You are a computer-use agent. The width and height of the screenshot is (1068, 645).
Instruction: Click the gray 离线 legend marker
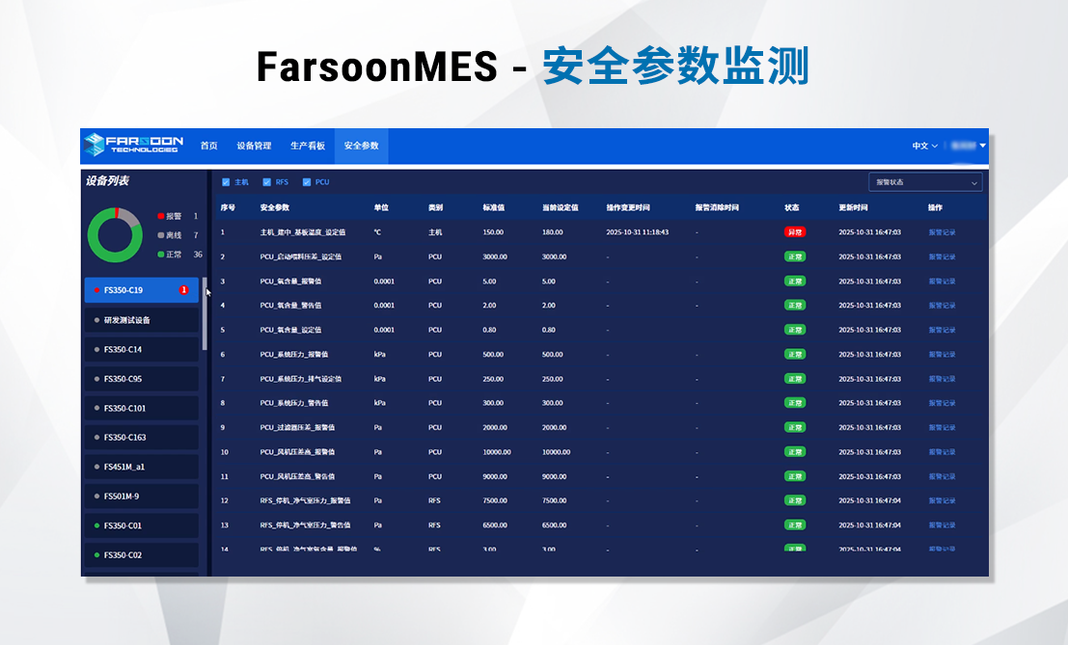(x=160, y=235)
